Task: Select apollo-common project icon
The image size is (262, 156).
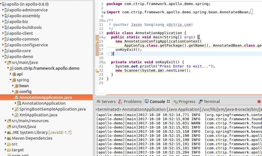Action: 7,39
